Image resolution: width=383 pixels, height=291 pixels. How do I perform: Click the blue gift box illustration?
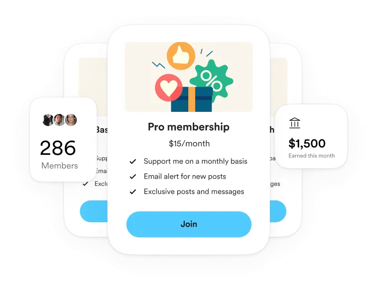(x=191, y=99)
